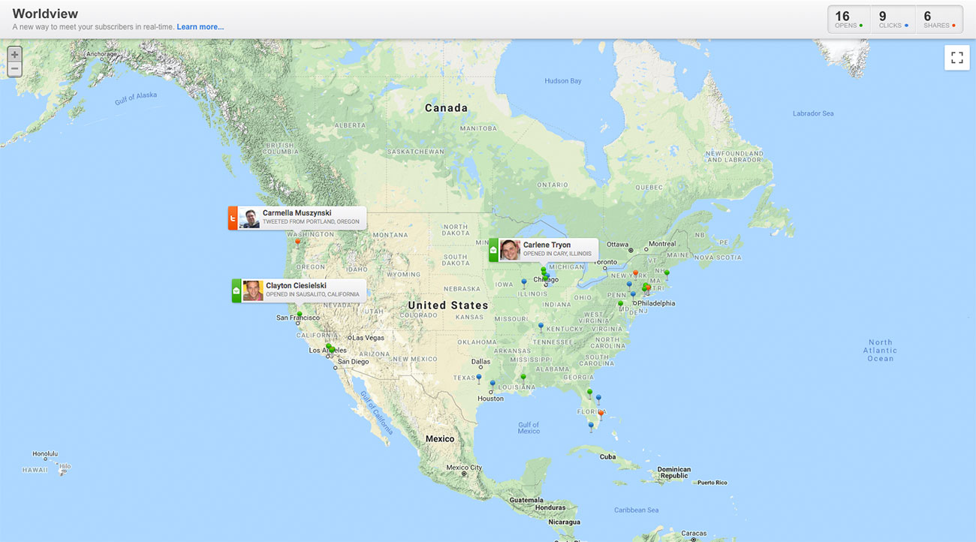Click the blue pin on Florida's east coast
Image resolution: width=976 pixels, height=542 pixels.
tap(598, 399)
